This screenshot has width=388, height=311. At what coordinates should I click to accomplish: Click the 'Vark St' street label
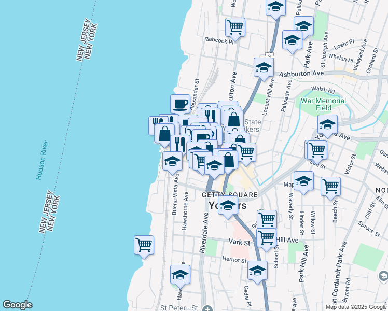[x=239, y=242]
